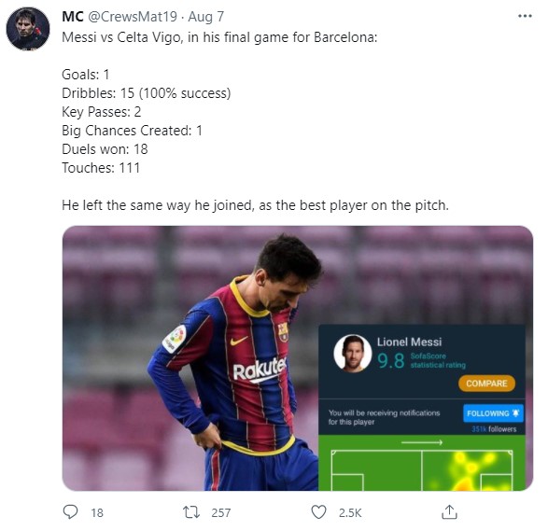Click the heatmap pitch graphic
The height and width of the screenshot is (531, 548).
[x=422, y=463]
